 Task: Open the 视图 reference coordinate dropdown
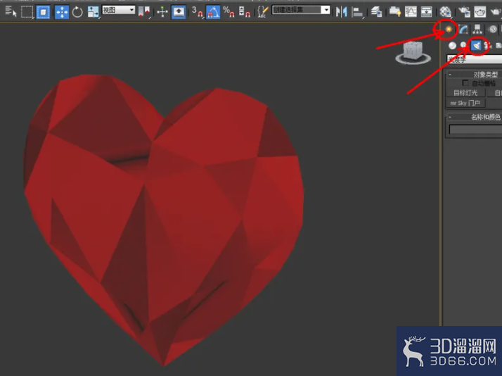118,10
